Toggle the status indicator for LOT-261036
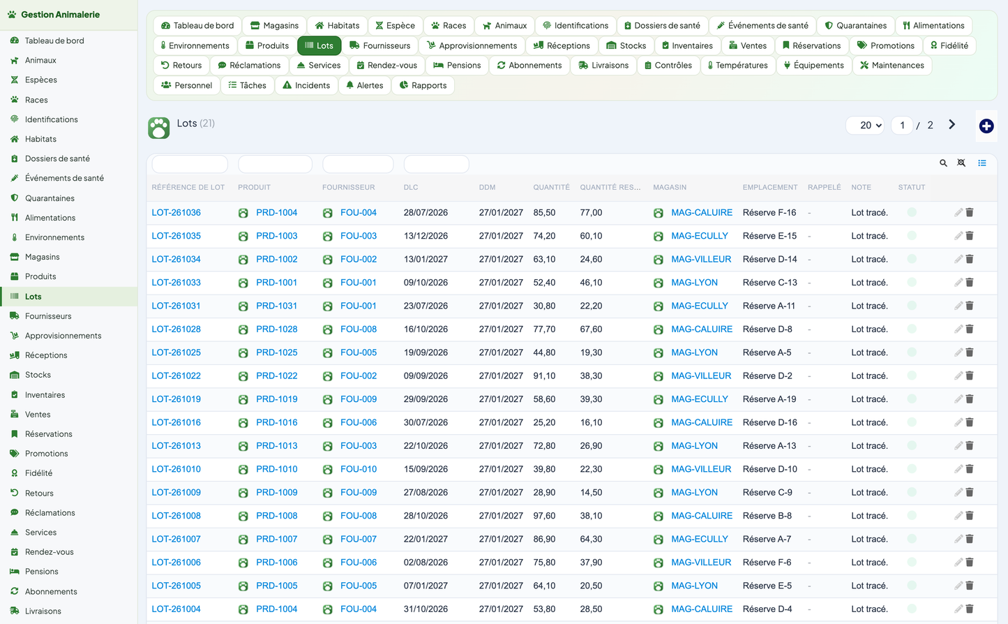 [x=912, y=212]
